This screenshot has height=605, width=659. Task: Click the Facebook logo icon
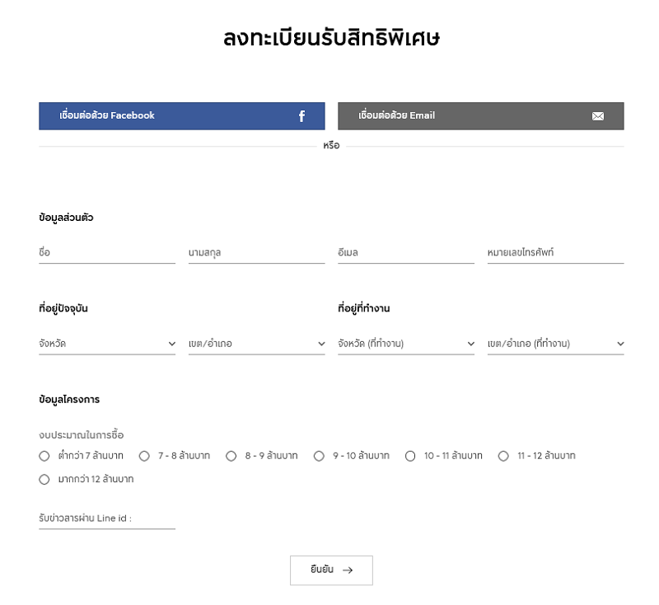301,116
